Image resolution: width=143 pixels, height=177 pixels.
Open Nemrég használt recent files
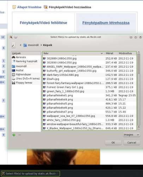pos(26,61)
